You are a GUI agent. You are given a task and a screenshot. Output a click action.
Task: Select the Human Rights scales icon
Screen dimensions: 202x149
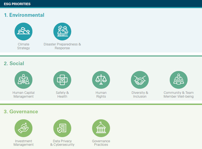pos(101,80)
